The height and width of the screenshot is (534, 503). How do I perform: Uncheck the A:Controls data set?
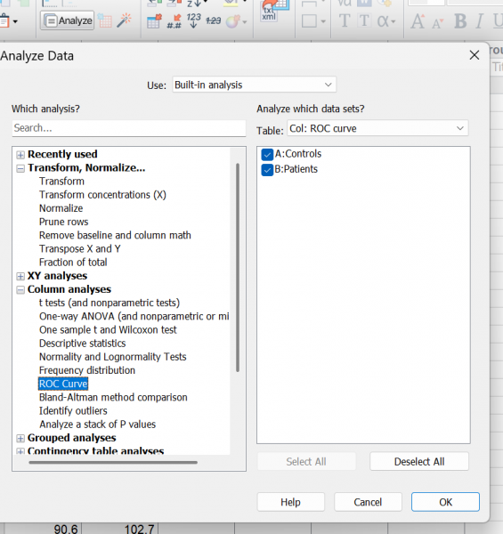point(267,154)
